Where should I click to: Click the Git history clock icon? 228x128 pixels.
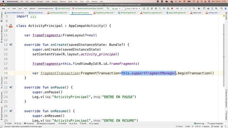[x=190, y=9]
